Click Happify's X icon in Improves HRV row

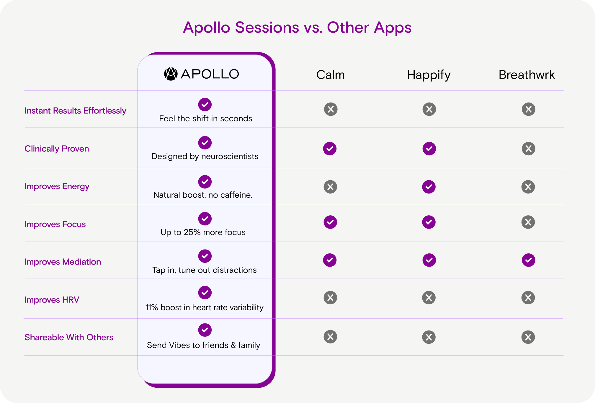pos(429,298)
